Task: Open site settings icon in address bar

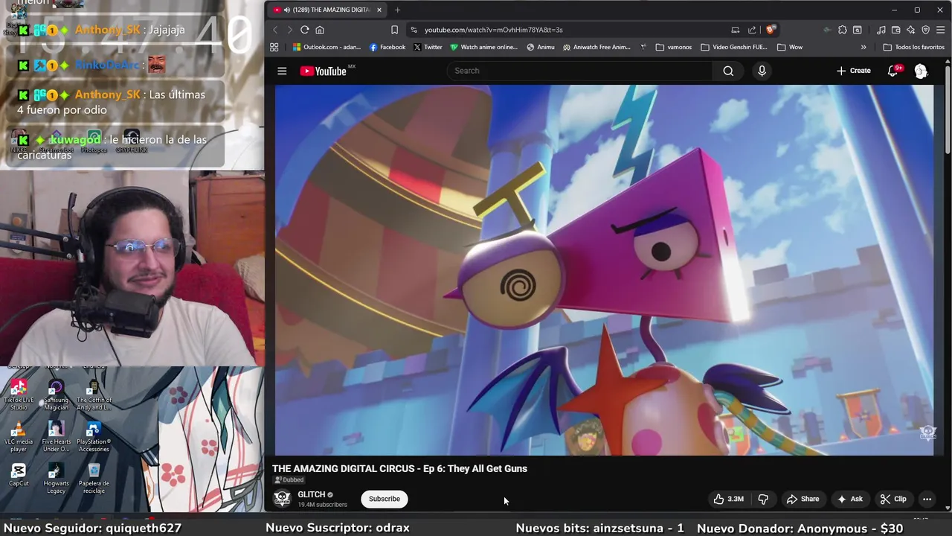Action: tap(414, 30)
